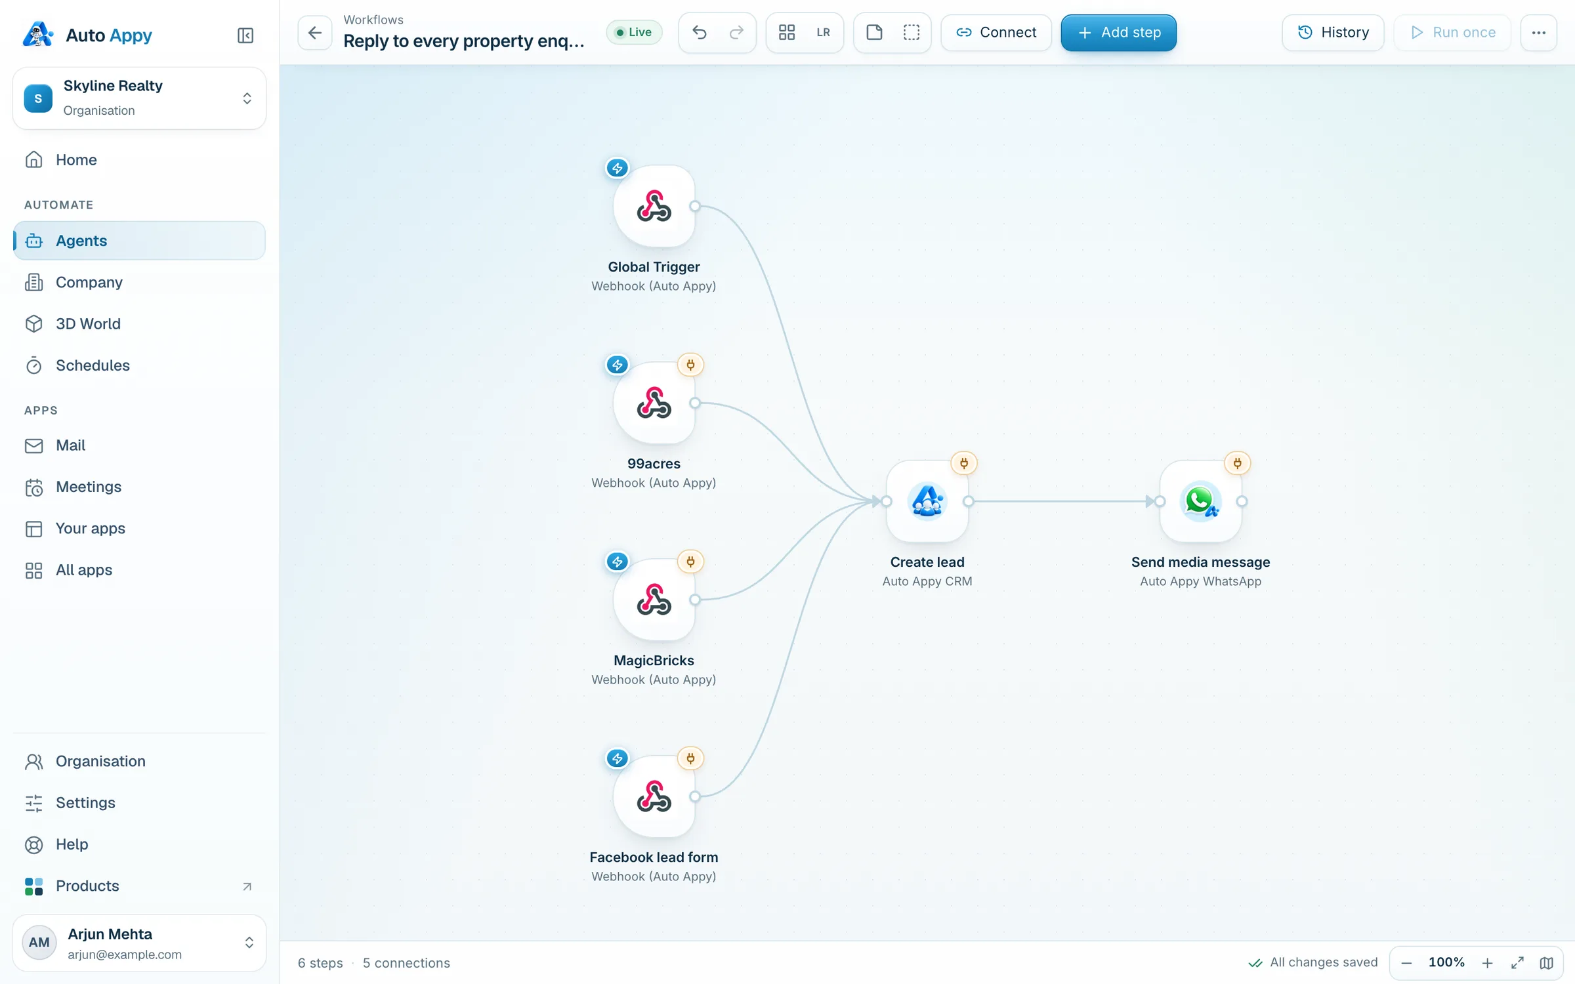Switch layout direction to LR

point(824,32)
